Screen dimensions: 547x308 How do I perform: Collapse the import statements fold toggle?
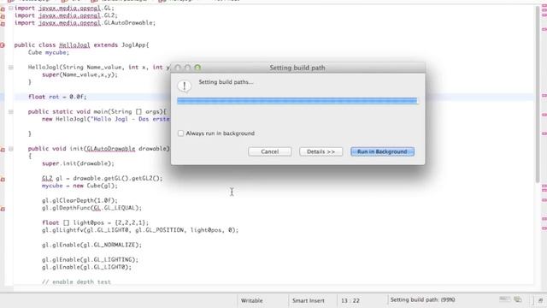pyautogui.click(x=11, y=8)
